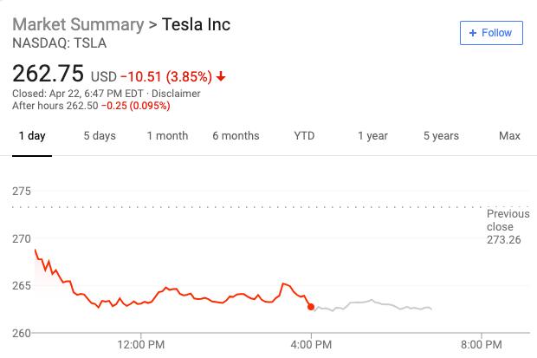Click the red closing price dot
The width and height of the screenshot is (537, 358).
coord(311,306)
